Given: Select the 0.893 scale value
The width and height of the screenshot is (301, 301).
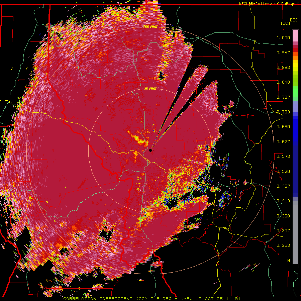Looking at the screenshot, I should (283, 67).
